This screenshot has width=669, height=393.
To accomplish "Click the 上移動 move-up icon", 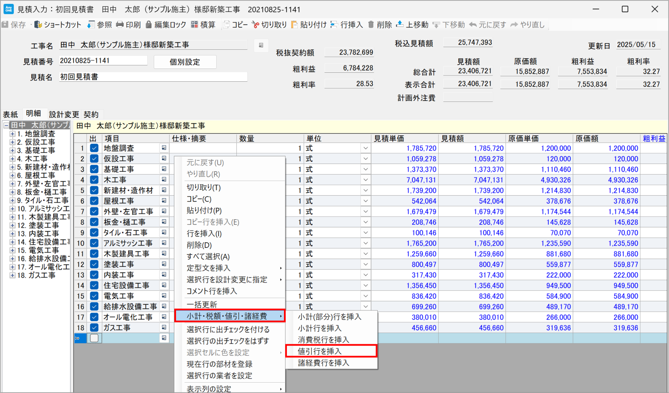I will pos(400,25).
